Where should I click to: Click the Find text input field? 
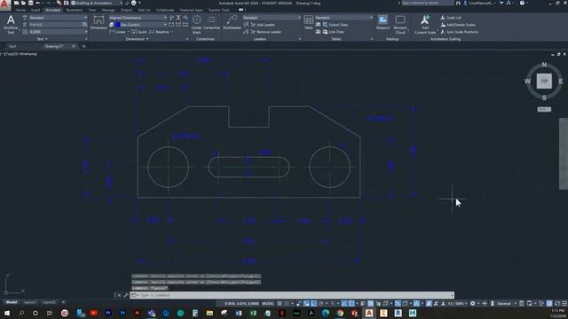tap(55, 25)
